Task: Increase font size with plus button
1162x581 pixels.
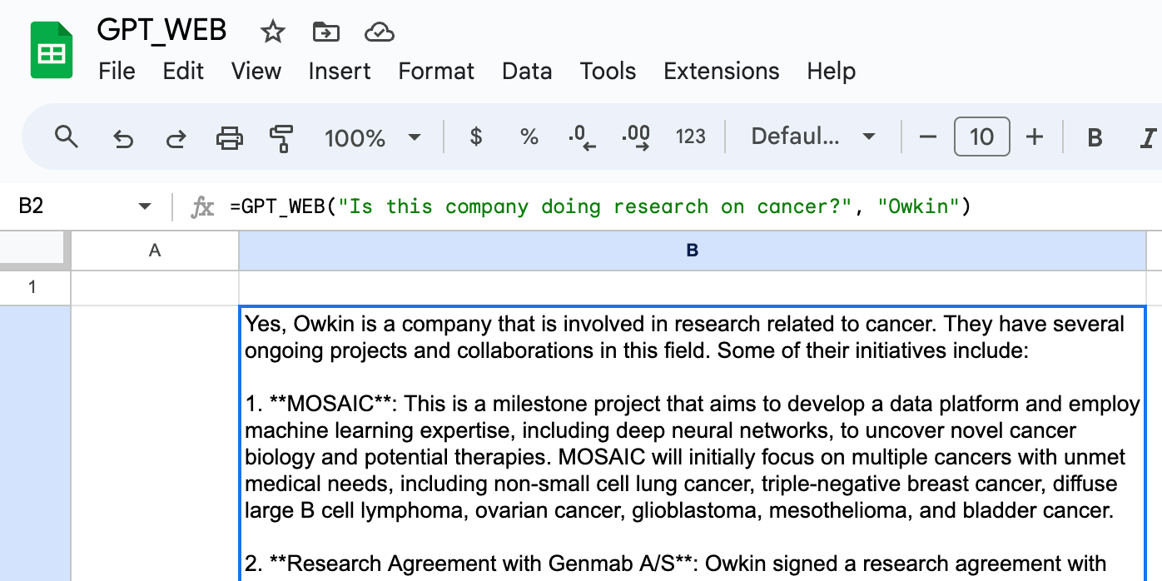Action: pos(1035,137)
